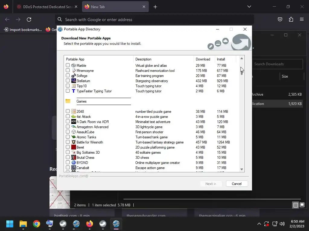Tick the Mnemosyne checkbox
This screenshot has height=231, width=309.
[x=68, y=70]
